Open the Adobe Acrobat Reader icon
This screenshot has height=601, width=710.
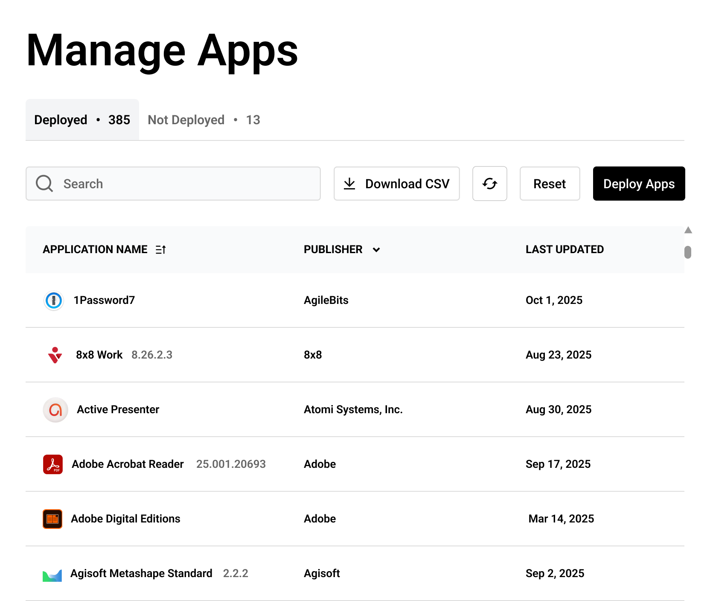click(x=52, y=464)
